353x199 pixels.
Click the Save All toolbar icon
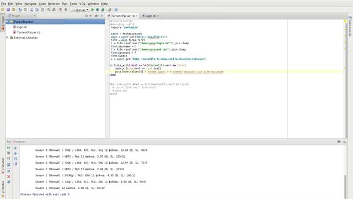[x=8, y=10]
